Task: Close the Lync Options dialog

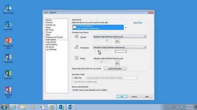Action: [x=151, y=12]
